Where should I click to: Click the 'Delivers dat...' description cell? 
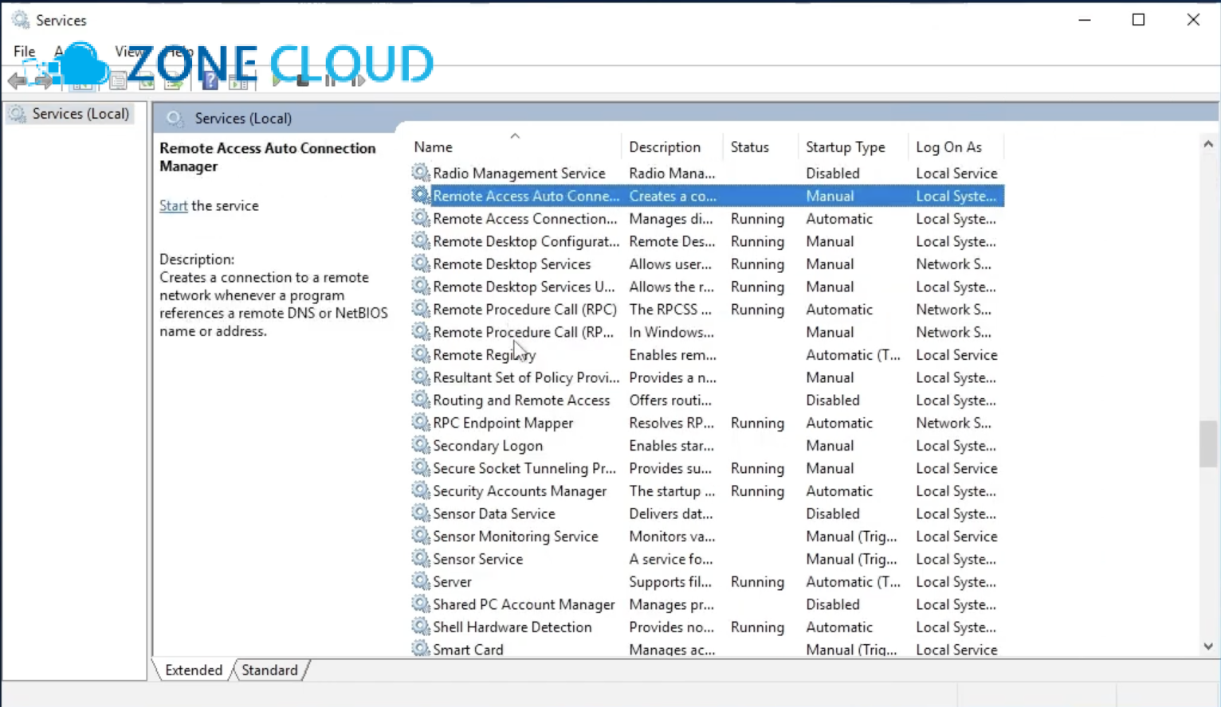pyautogui.click(x=671, y=514)
